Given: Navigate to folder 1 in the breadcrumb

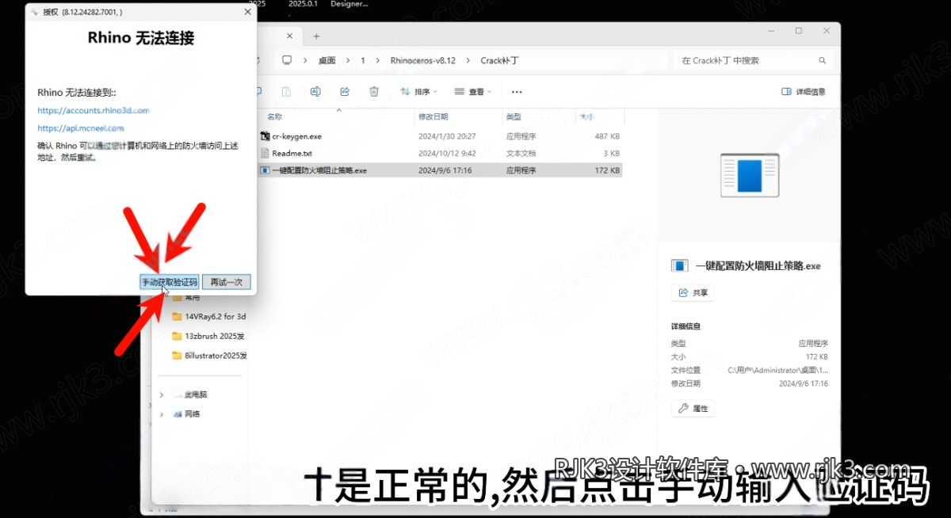Looking at the screenshot, I should coord(363,60).
